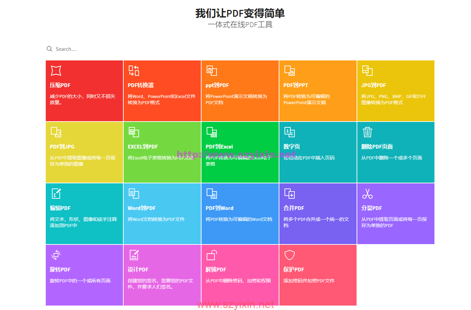The width and height of the screenshot is (471, 310).
Task: Click the PDF到JPG tile icon
Action: [56, 132]
